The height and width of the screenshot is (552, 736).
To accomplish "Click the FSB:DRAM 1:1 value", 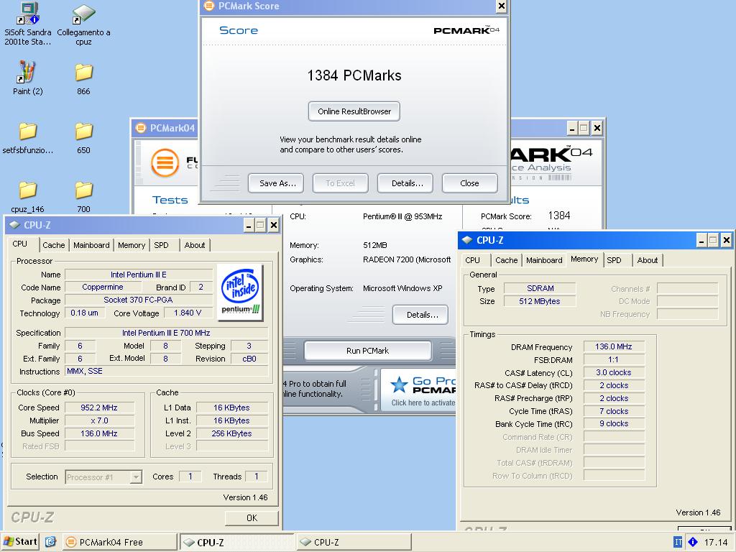I will tap(614, 359).
